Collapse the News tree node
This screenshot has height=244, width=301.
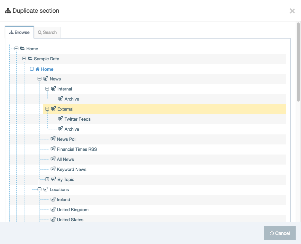(40, 79)
